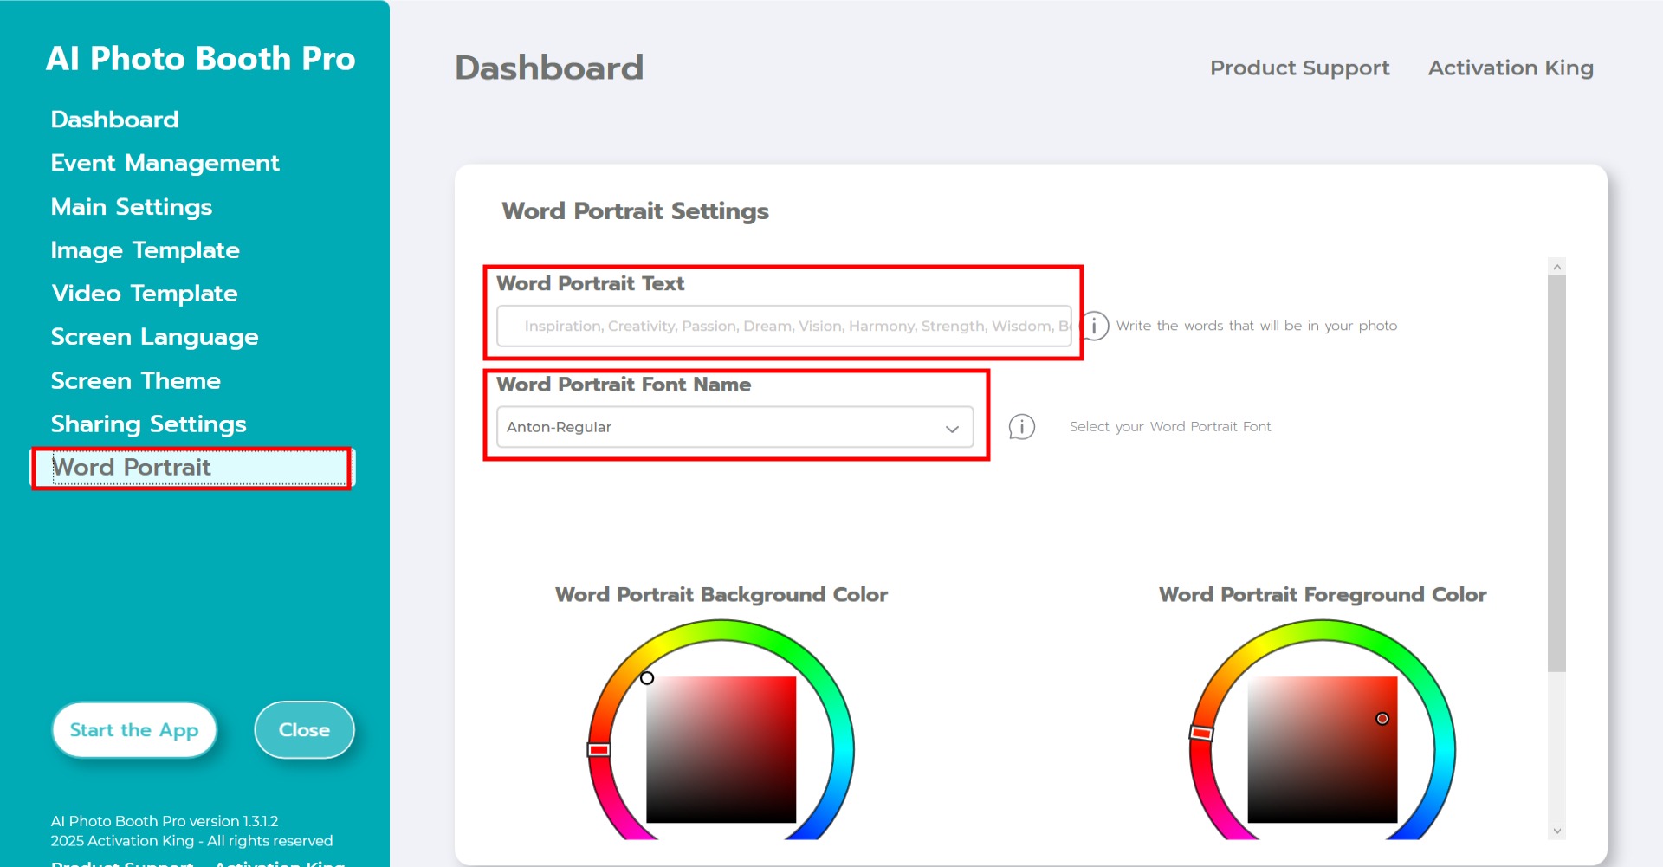Select Image Template in the sidebar
1663x867 pixels.
coord(145,250)
